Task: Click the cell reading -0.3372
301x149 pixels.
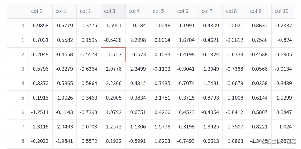Action: (40, 84)
